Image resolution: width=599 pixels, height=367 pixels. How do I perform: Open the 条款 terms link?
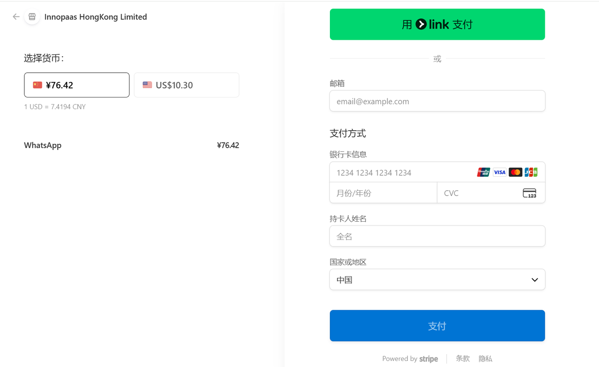tap(462, 359)
